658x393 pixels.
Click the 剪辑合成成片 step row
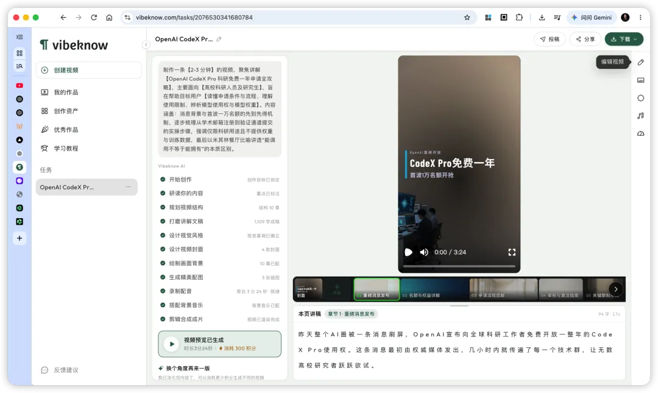click(219, 319)
